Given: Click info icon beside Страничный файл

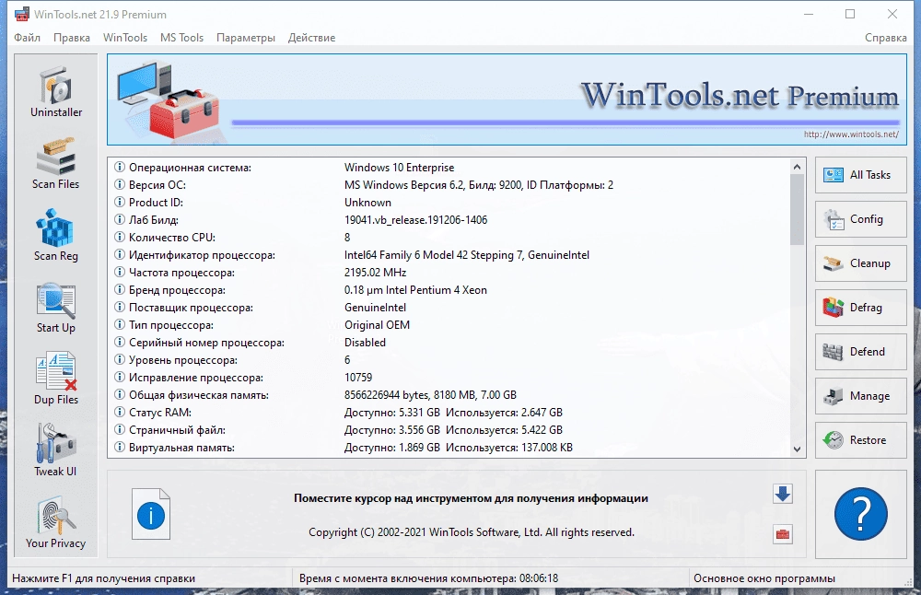Looking at the screenshot, I should (119, 429).
